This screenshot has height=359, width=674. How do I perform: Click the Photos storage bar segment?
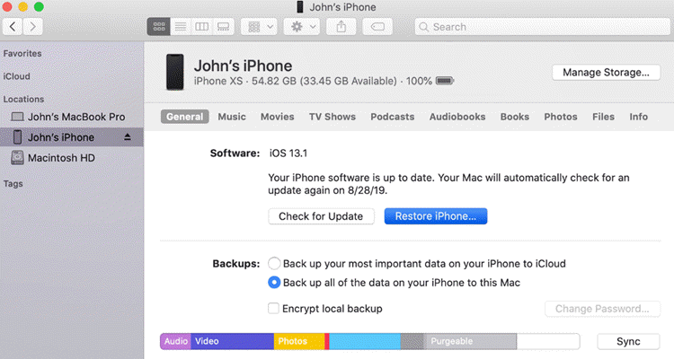[299, 341]
